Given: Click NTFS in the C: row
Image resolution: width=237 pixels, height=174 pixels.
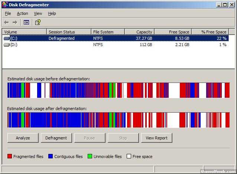Looking at the screenshot, I should 98,38.
